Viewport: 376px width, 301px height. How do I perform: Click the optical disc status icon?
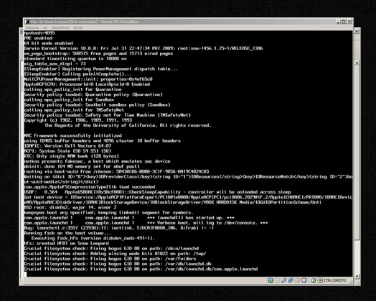point(277,280)
